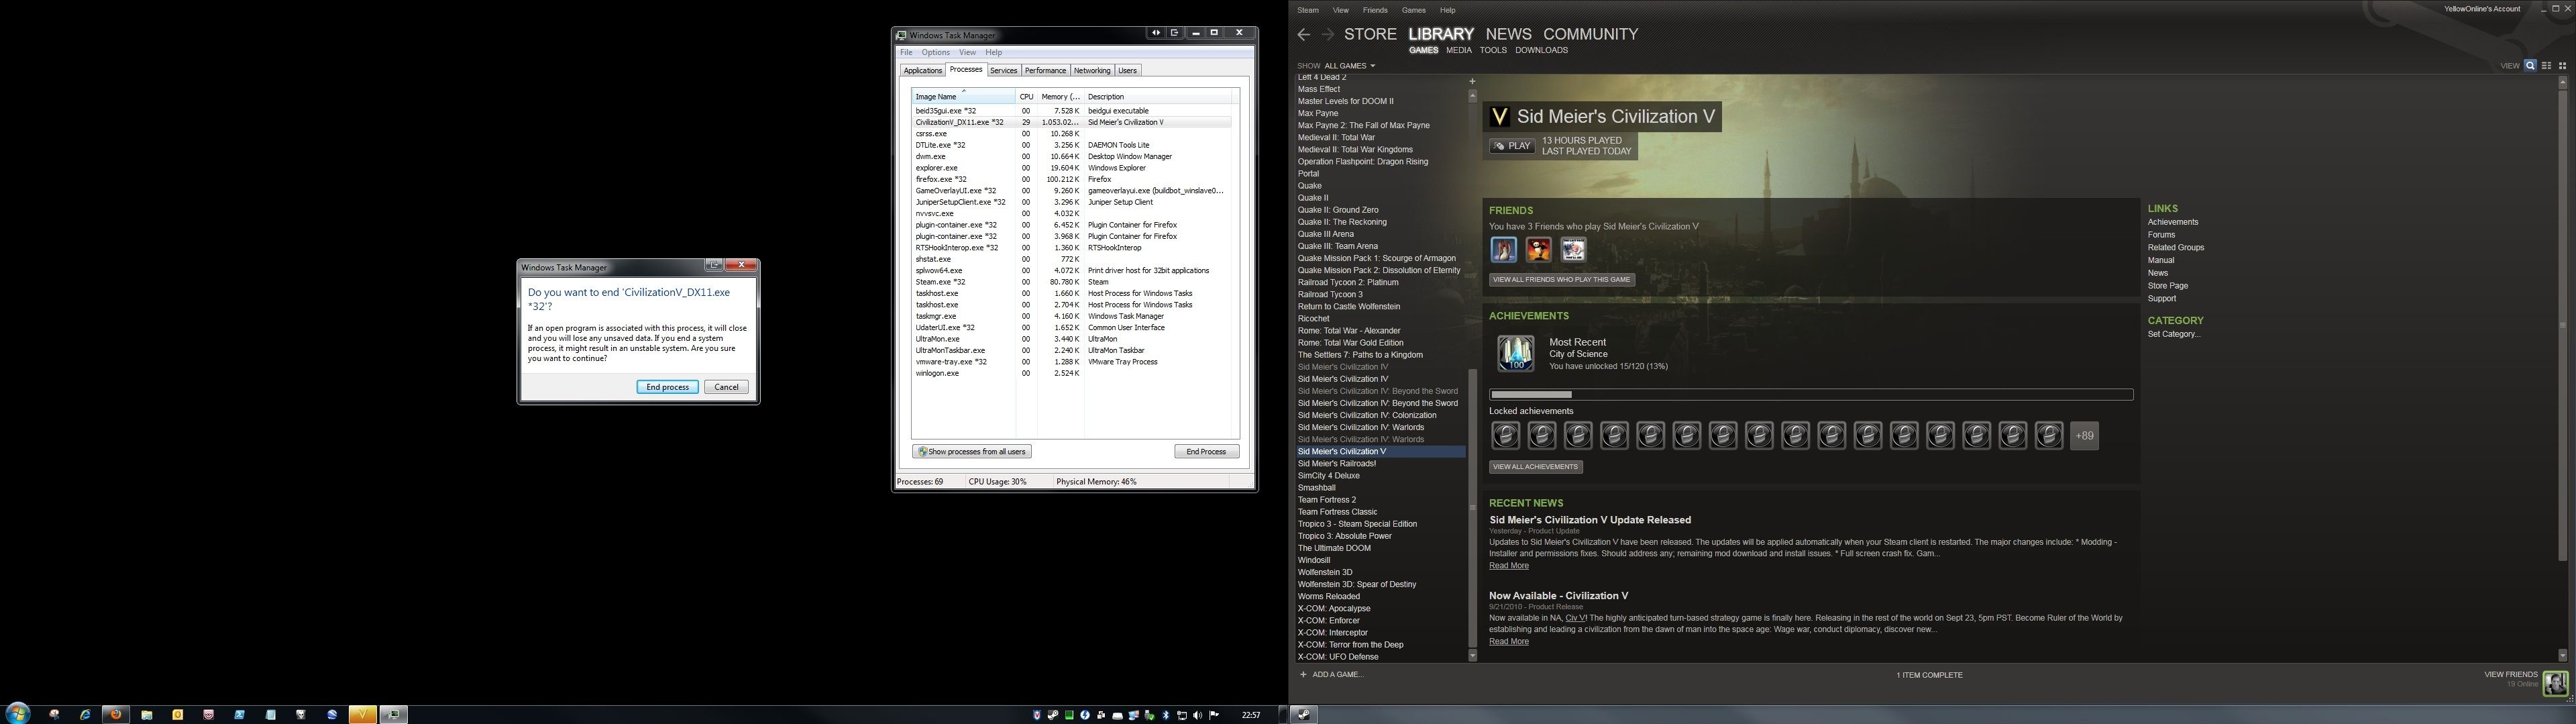Image resolution: width=2576 pixels, height=724 pixels.
Task: Click the achievements progress bar
Action: point(1810,395)
